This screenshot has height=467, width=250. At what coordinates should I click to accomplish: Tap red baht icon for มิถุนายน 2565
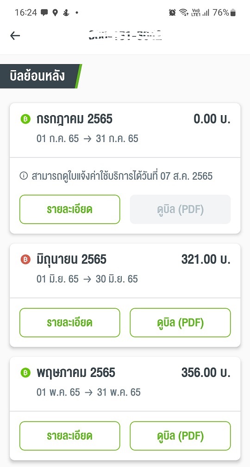(25, 259)
